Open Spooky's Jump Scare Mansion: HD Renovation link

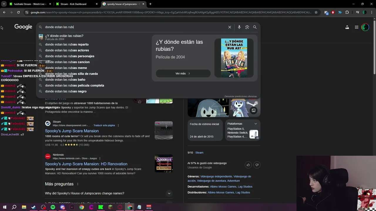point(86,164)
